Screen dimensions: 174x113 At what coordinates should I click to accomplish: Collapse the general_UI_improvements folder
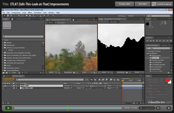[x=3, y=48]
